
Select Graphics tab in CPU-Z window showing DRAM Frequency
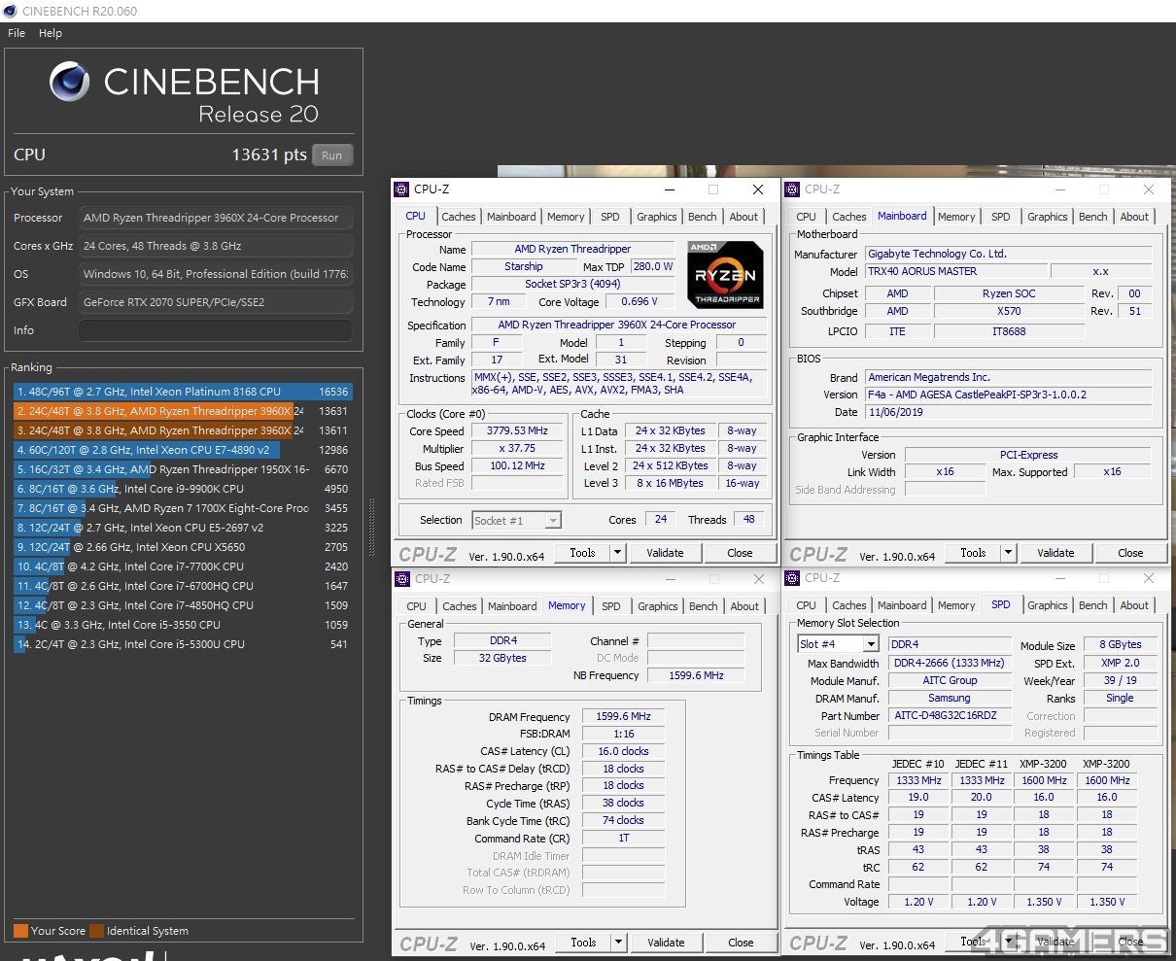click(658, 606)
